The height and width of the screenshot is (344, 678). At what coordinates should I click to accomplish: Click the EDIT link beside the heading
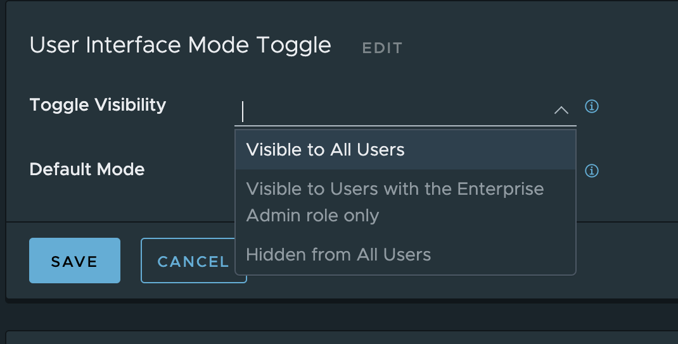[382, 48]
